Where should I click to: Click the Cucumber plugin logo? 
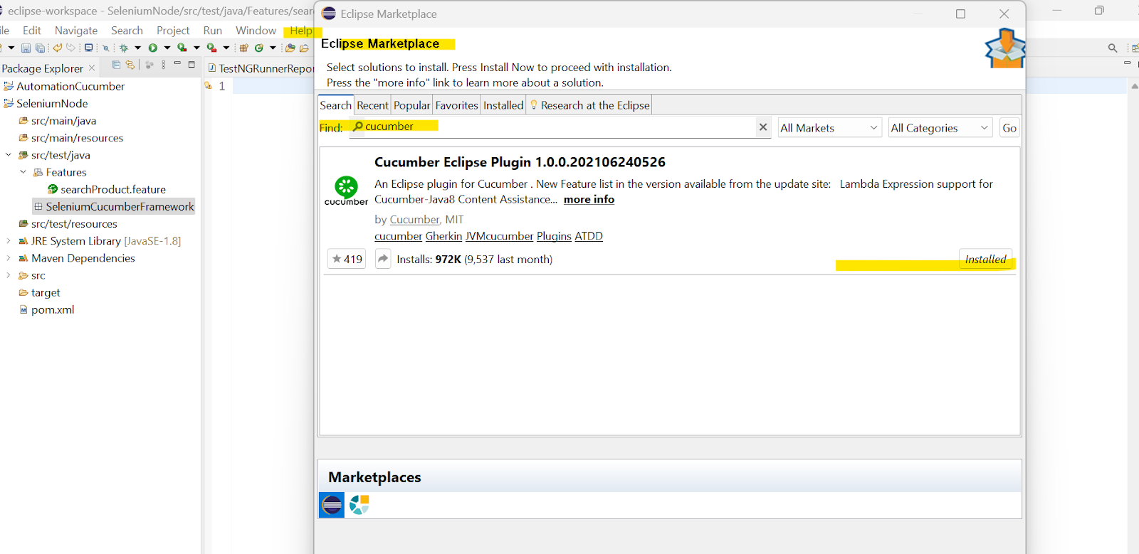coord(347,191)
